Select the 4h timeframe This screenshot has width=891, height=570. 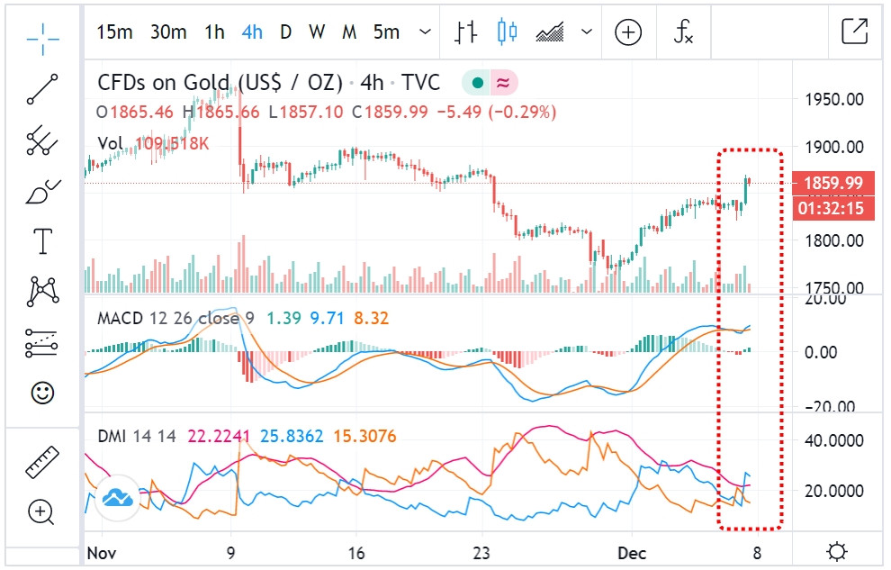pyautogui.click(x=252, y=32)
